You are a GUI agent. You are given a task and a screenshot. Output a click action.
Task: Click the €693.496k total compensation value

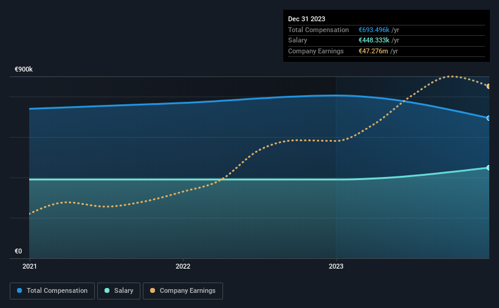[x=374, y=30]
